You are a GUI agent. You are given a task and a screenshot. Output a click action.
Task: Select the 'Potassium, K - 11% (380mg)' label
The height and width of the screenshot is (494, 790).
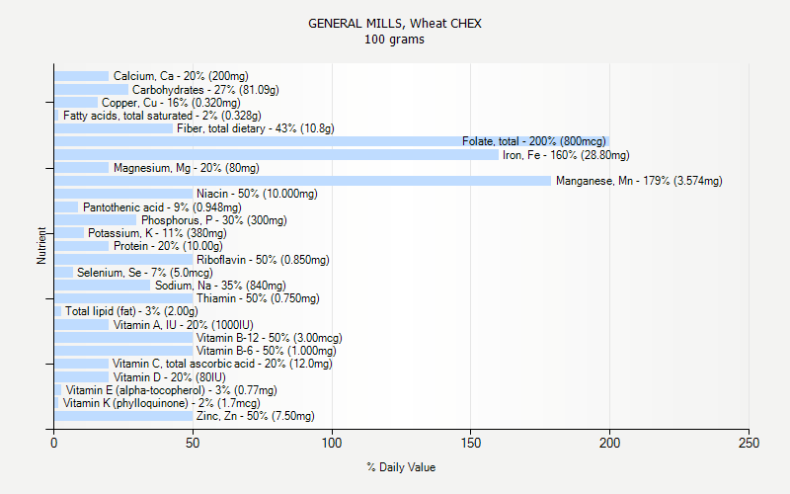(x=157, y=233)
